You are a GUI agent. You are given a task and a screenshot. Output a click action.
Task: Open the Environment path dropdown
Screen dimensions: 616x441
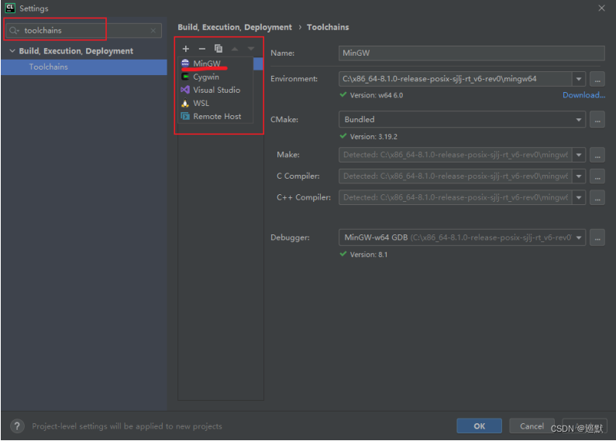coord(579,79)
